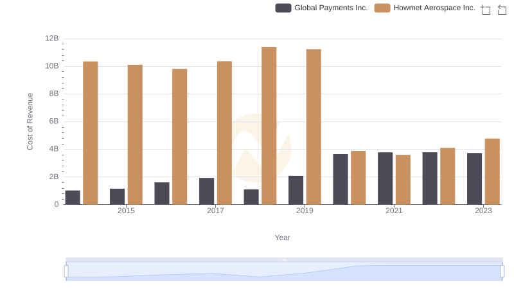Image resolution: width=514 pixels, height=296 pixels.
Task: Click the 2023 x-axis label
Action: (484, 211)
